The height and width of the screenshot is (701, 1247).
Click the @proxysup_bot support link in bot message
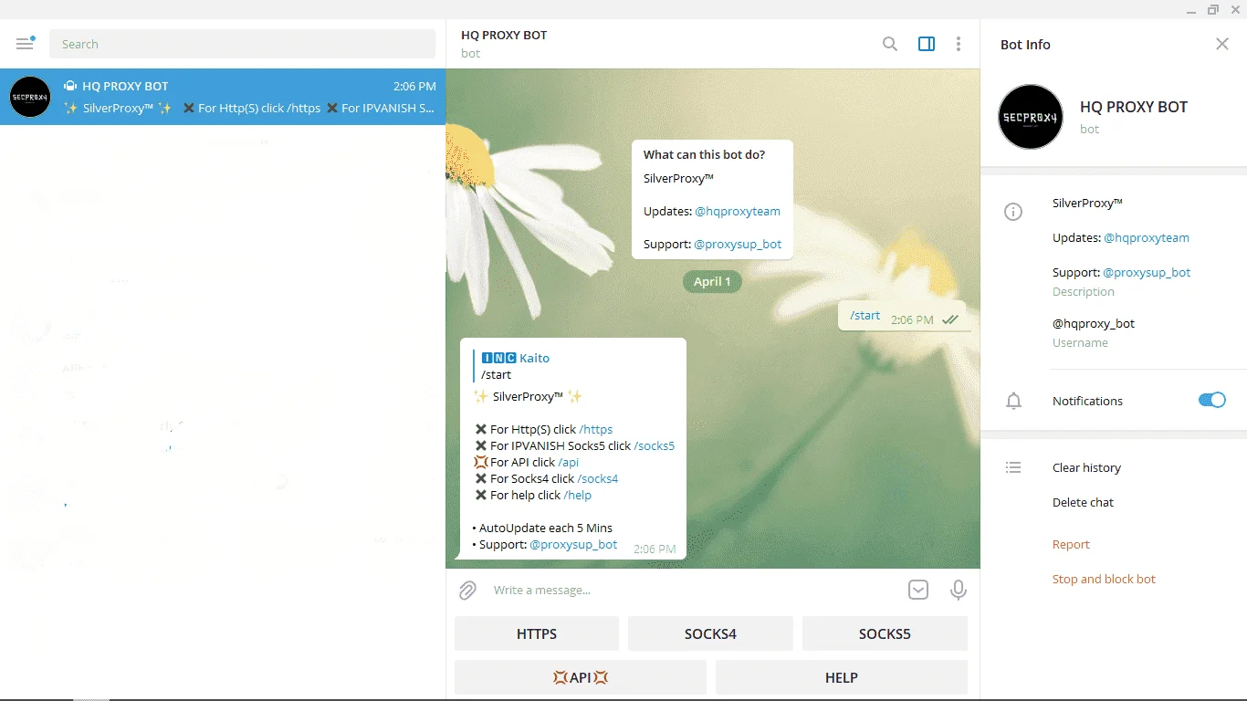point(573,545)
